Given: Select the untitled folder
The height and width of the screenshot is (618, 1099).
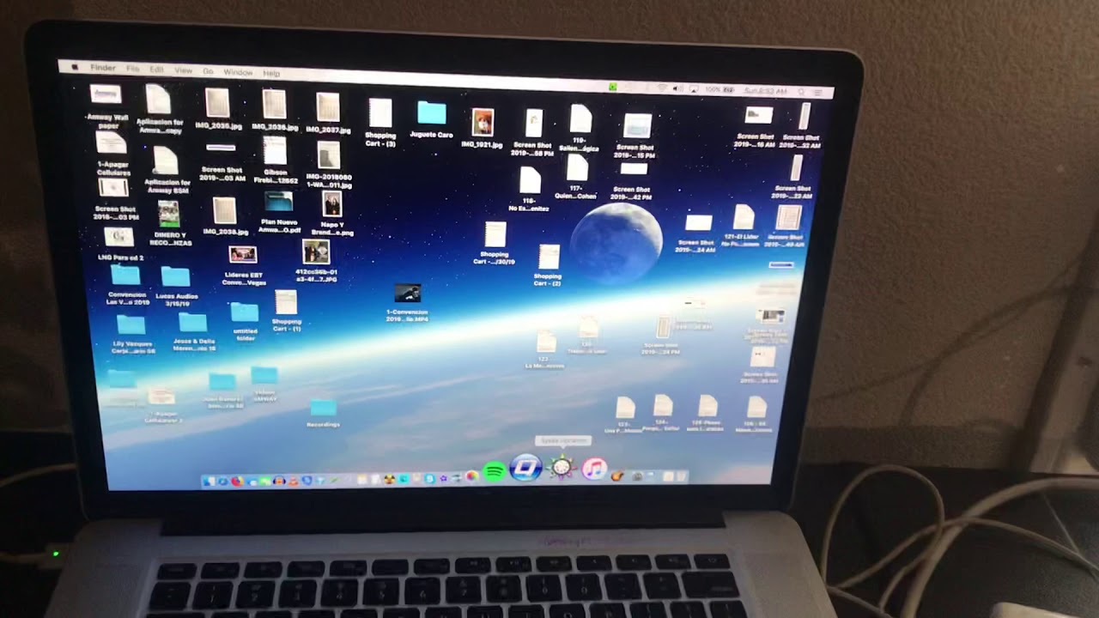Looking at the screenshot, I should pos(245,322).
